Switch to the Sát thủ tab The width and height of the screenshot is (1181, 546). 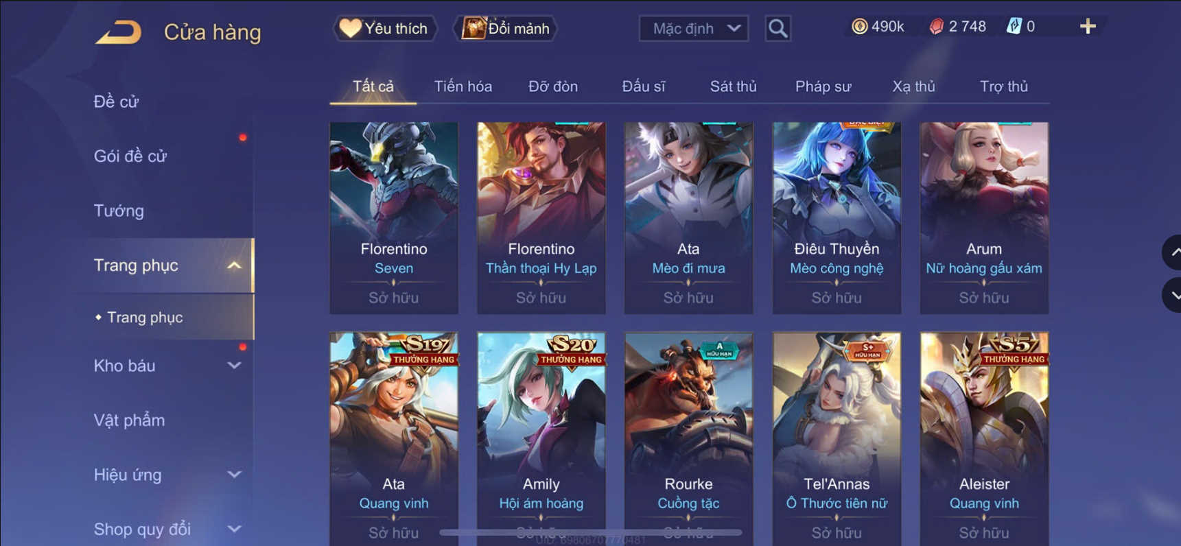733,86
